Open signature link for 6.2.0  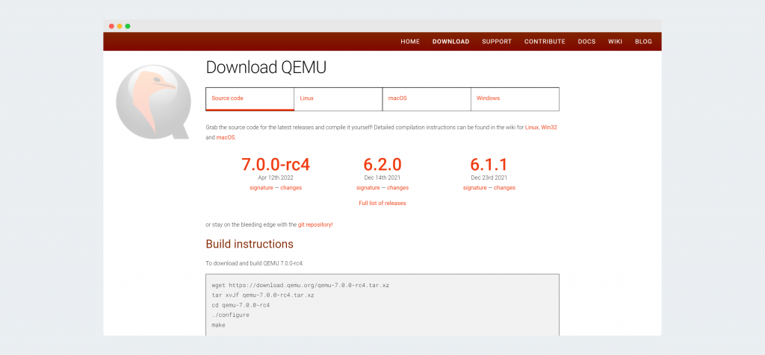(368, 187)
